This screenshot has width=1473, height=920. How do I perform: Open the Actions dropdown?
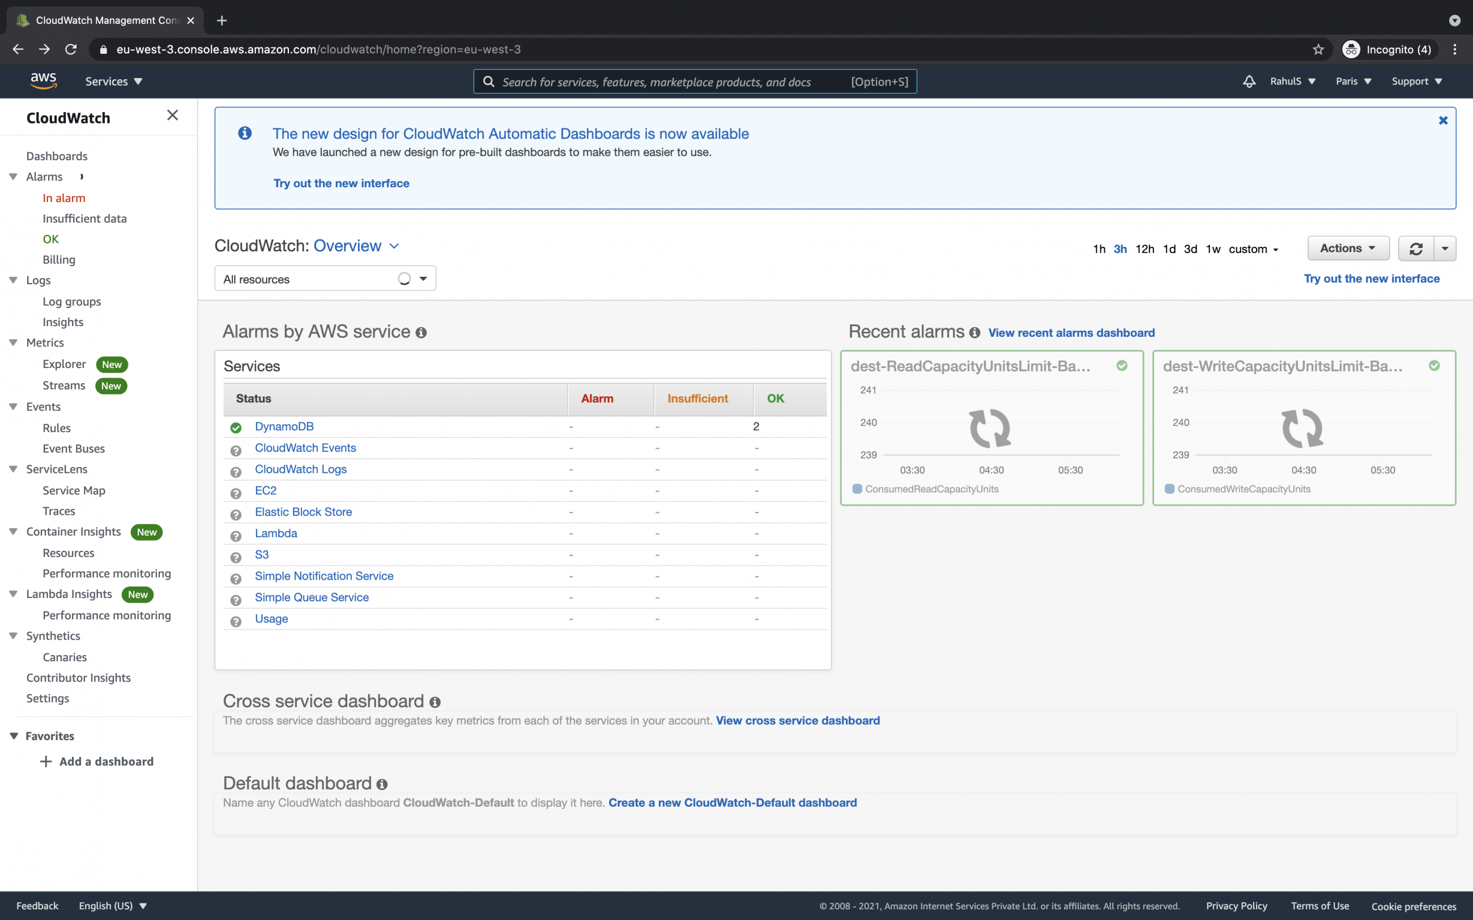coord(1348,247)
